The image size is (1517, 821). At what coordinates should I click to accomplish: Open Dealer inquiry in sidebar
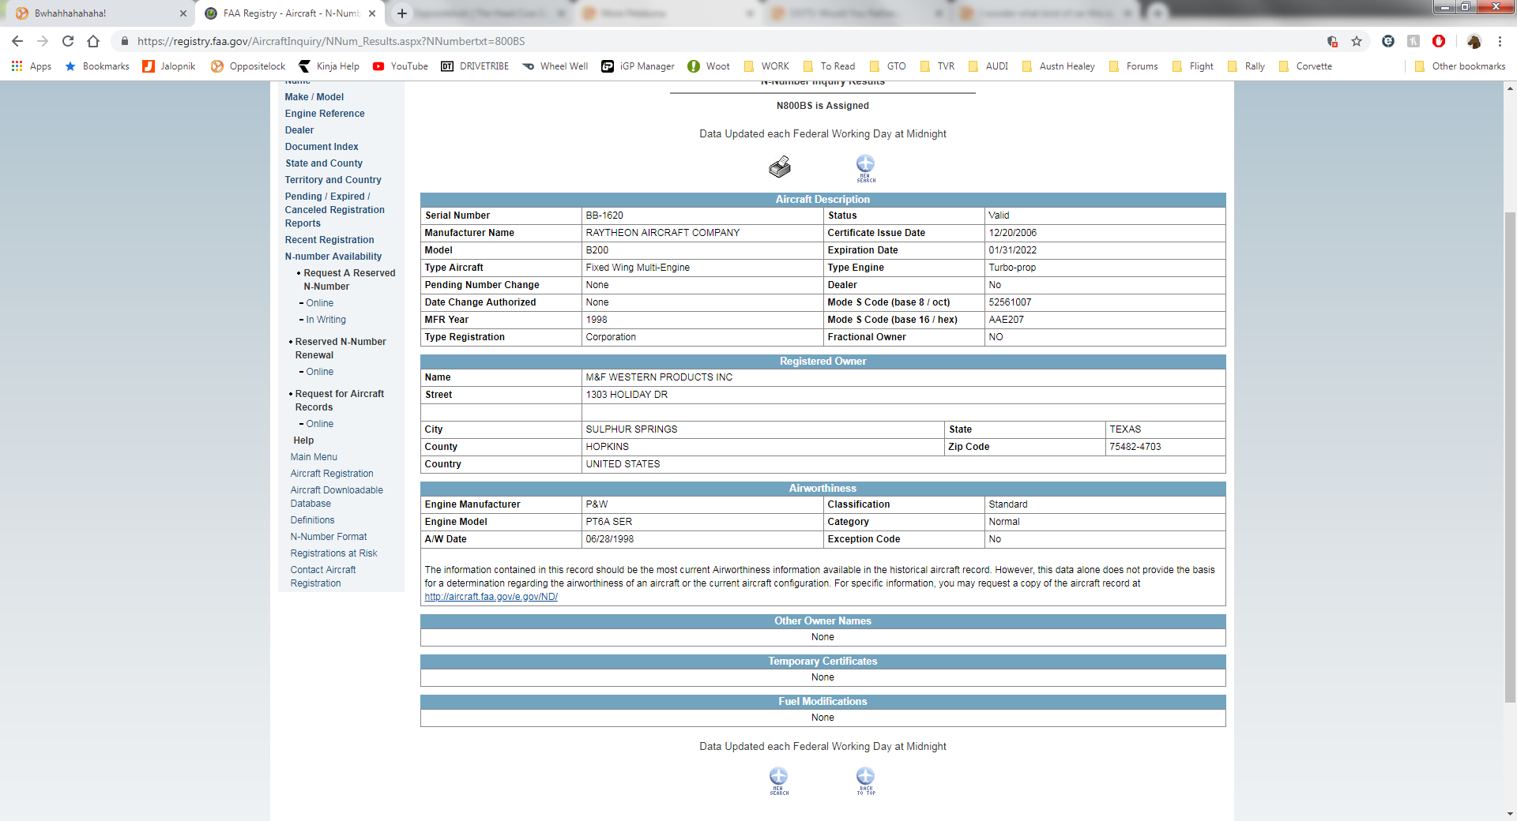click(299, 130)
